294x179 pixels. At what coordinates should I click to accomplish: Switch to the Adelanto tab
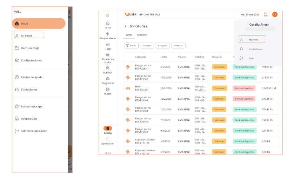click(142, 35)
